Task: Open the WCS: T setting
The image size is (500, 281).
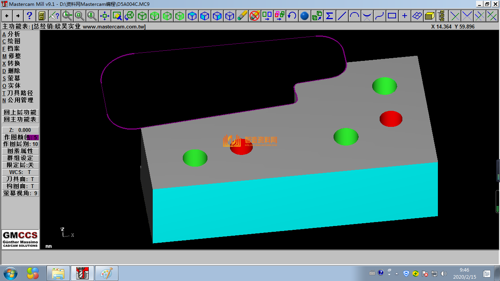Action: [20, 172]
